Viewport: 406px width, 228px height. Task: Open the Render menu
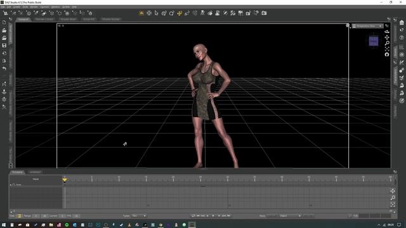point(34,7)
